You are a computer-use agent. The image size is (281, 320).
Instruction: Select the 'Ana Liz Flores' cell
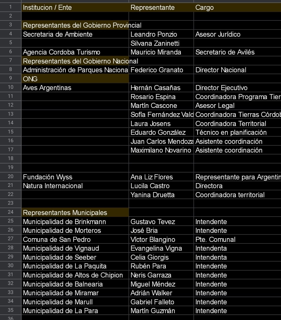(x=161, y=177)
